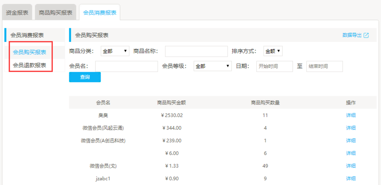Click the 会员名 input field

126,66
